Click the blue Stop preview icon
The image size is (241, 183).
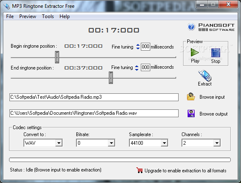[216, 53]
